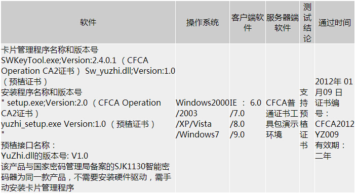Select the 服务器端软件 header cell
Viewport: 356px width, 194px height.
(x=283, y=22)
